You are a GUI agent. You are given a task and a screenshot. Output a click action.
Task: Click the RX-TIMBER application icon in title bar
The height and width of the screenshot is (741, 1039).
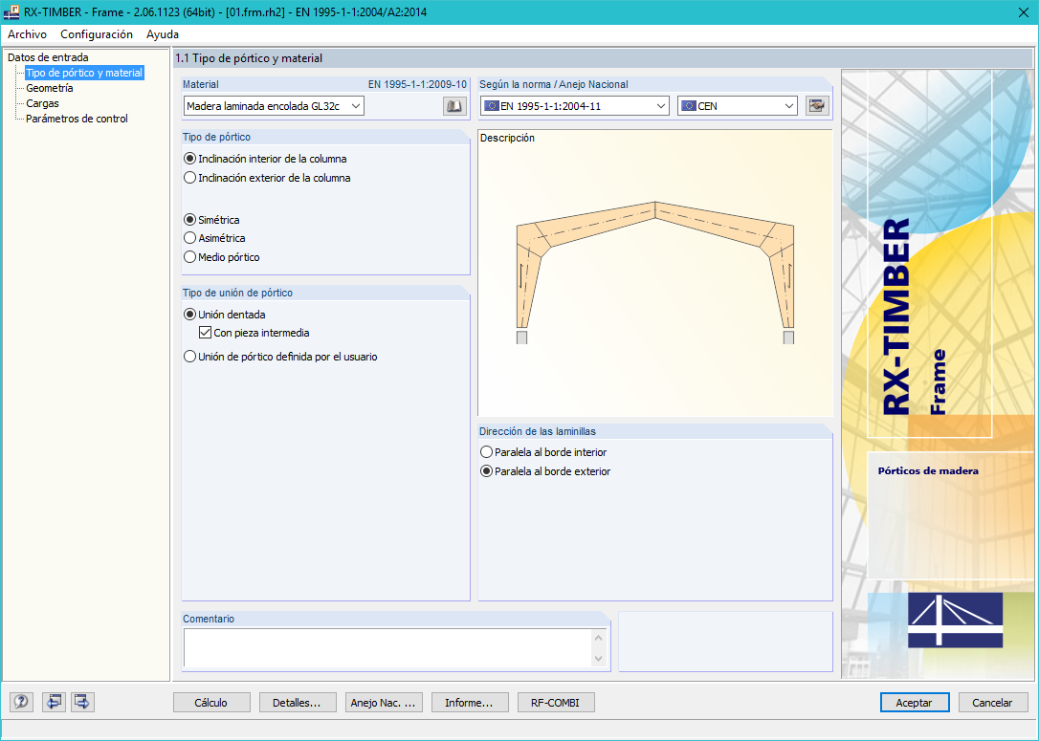tap(12, 13)
